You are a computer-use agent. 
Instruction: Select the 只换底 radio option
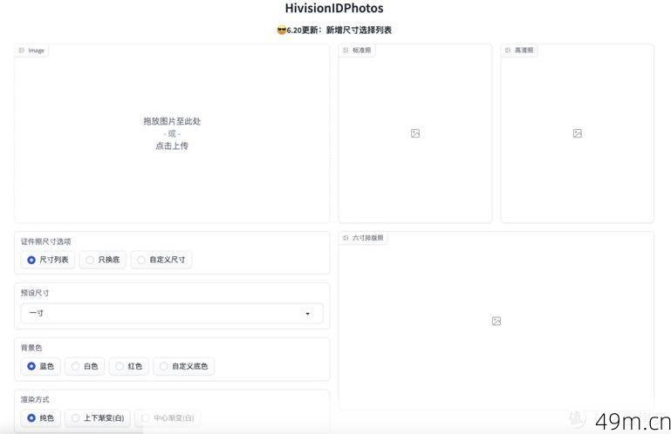point(103,260)
